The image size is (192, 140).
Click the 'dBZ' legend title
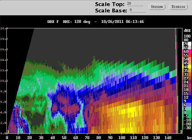pos(187,31)
